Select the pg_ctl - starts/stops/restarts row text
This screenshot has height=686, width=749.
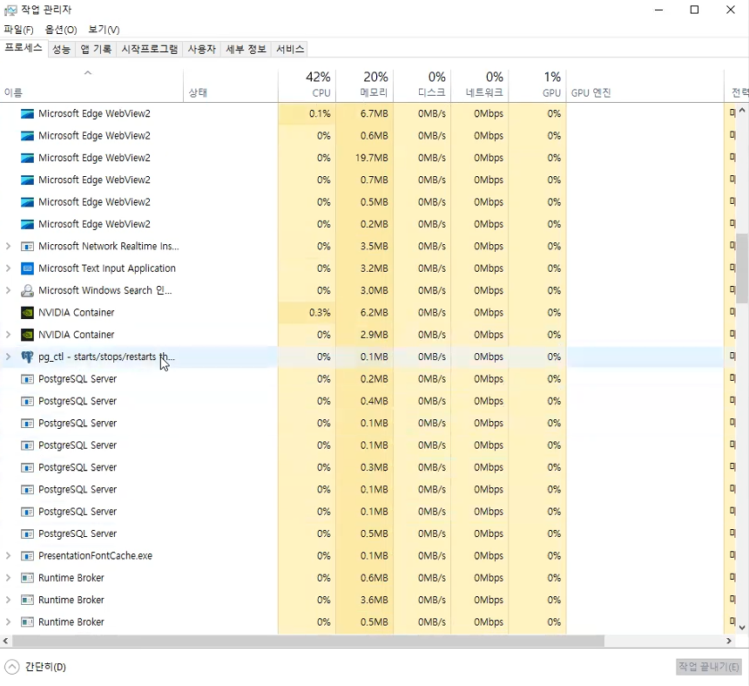pos(106,357)
